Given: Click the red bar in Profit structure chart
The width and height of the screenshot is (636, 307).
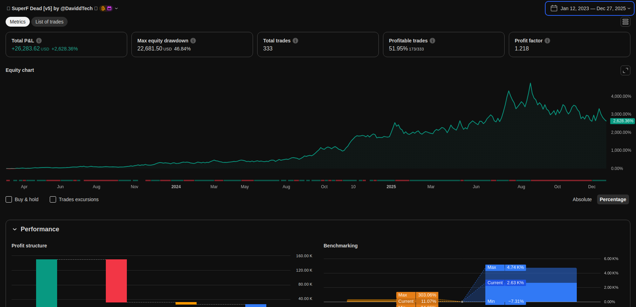Looking at the screenshot, I should 116,280.
